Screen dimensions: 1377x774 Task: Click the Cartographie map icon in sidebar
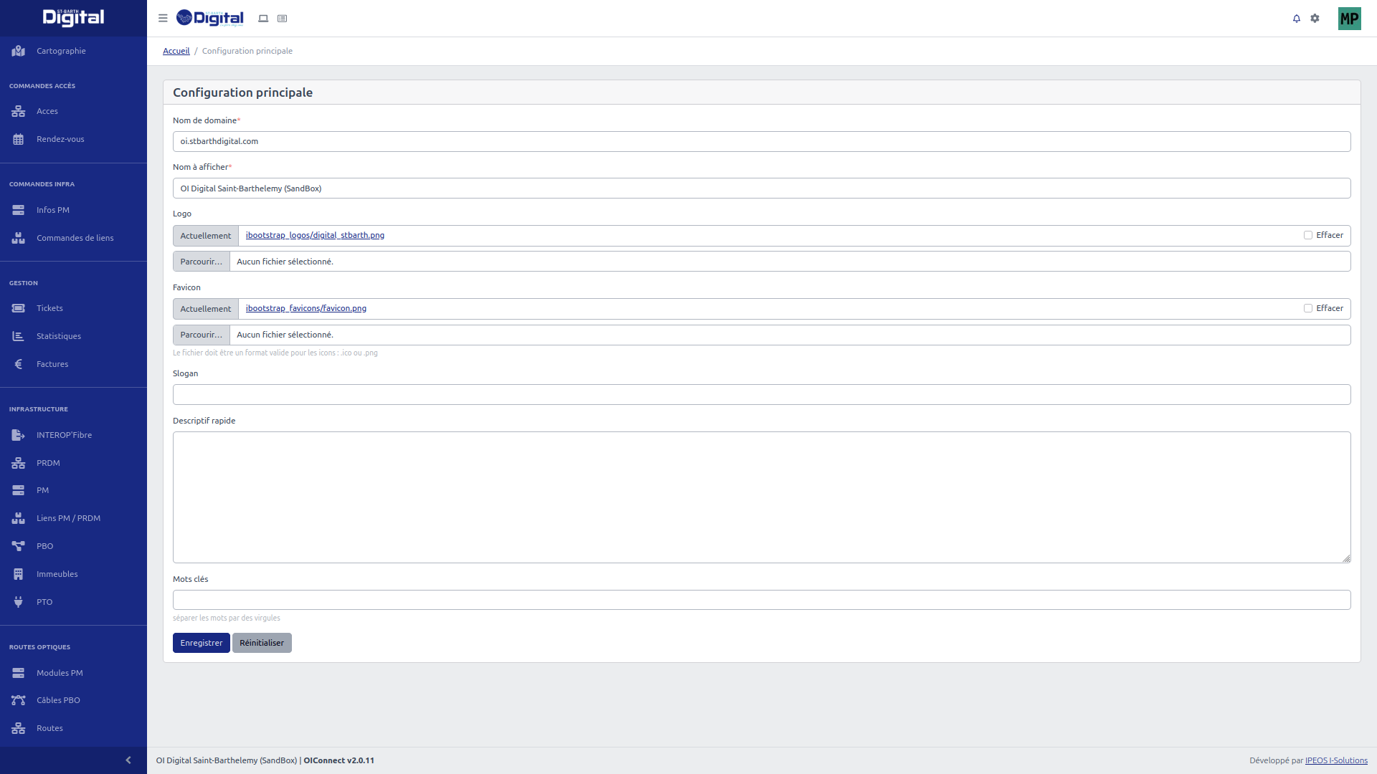coord(19,51)
